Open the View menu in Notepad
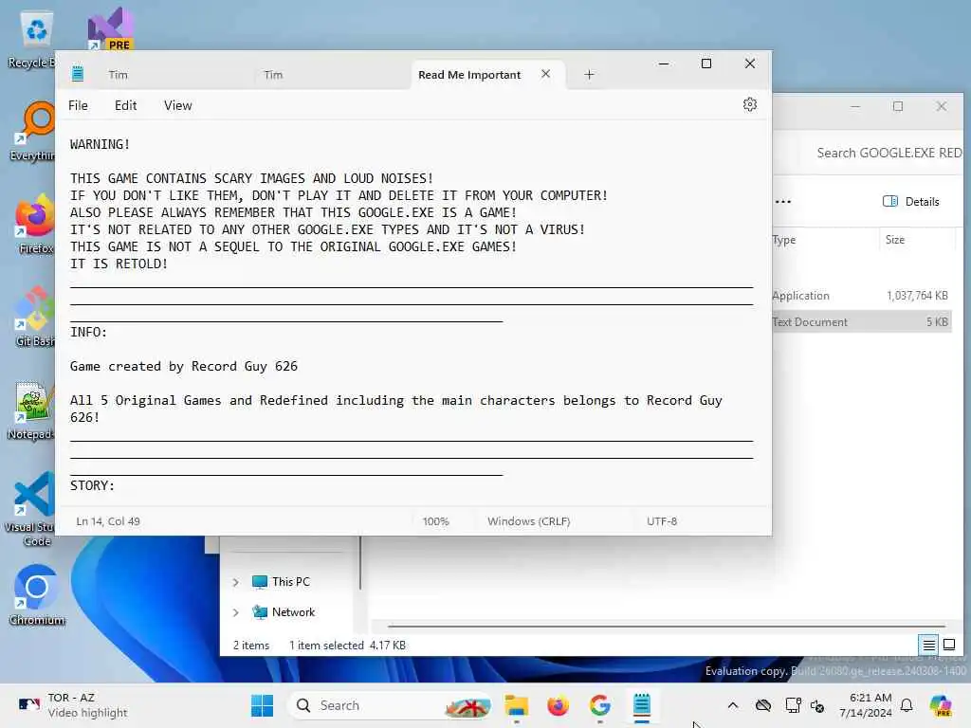971x728 pixels. click(x=177, y=105)
